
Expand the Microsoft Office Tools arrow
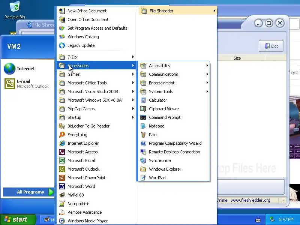(x=133, y=82)
